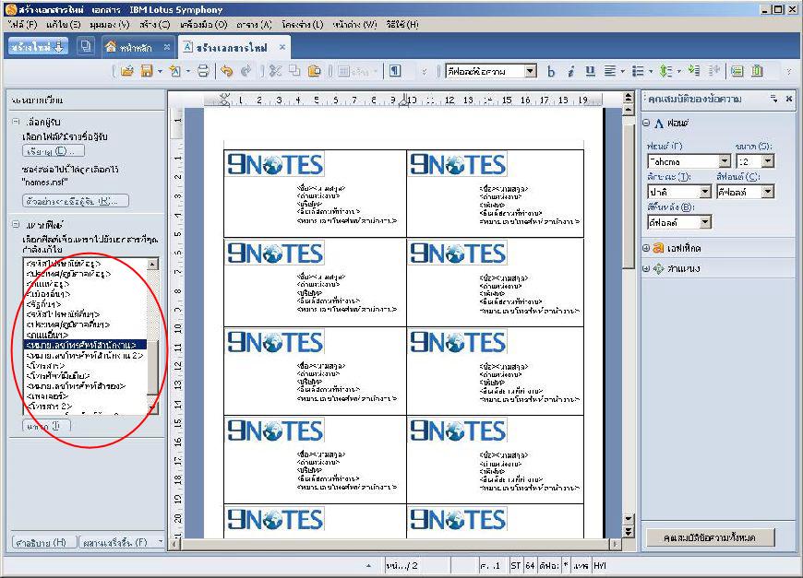Click the sample recipients (R) button
Viewport: 803px width, 578px height.
[76, 201]
